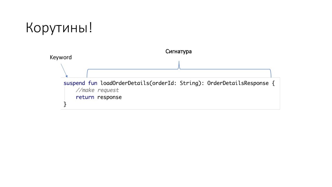332x187 pixels.
Task: Click the "//make request" comment line
Action: 97,90
